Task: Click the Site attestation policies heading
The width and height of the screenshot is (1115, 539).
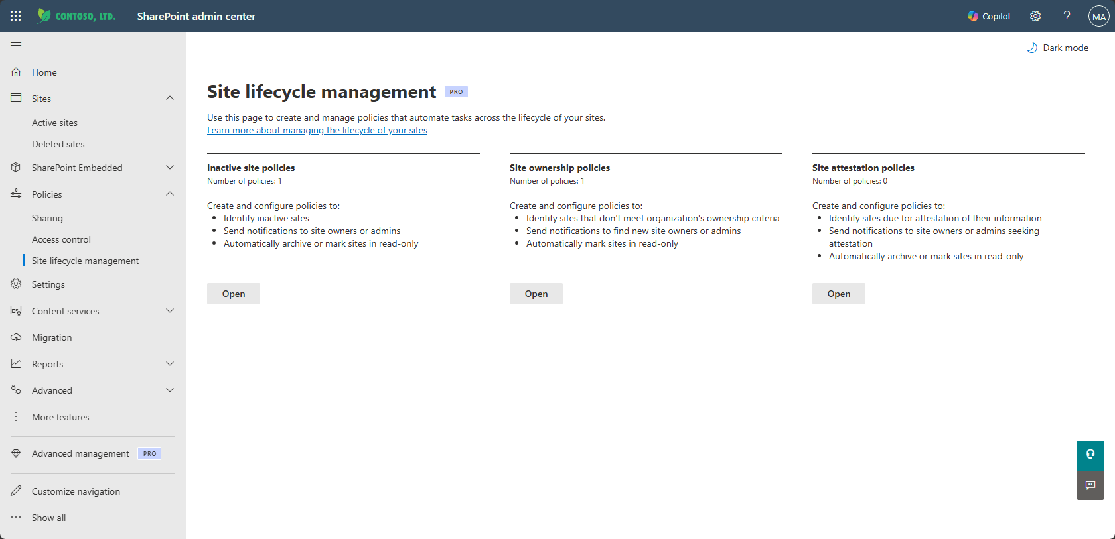Action: pos(863,168)
